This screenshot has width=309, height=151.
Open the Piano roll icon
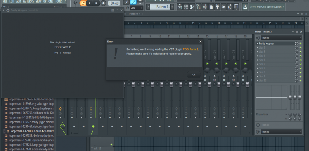pyautogui.click(x=192, y=7)
